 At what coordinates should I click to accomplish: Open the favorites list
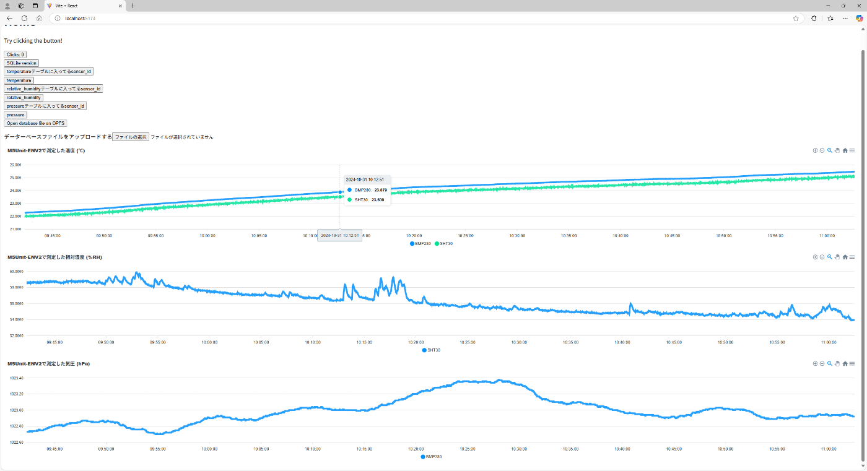point(830,18)
